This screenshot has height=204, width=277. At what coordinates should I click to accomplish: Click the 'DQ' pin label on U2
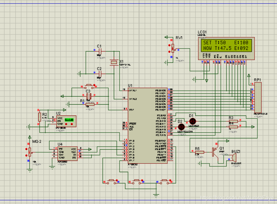pyautogui.click(x=59, y=121)
